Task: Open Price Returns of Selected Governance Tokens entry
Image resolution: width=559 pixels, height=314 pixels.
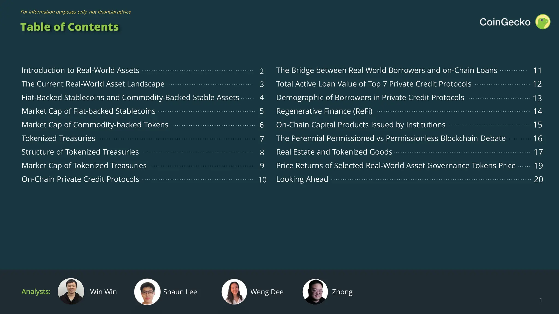Action: pos(396,166)
